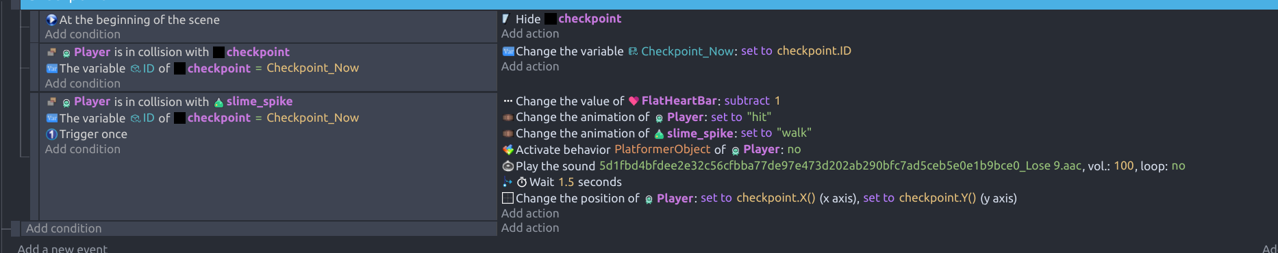
Task: Click the Trigger once condition icon
Action: pyautogui.click(x=51, y=134)
